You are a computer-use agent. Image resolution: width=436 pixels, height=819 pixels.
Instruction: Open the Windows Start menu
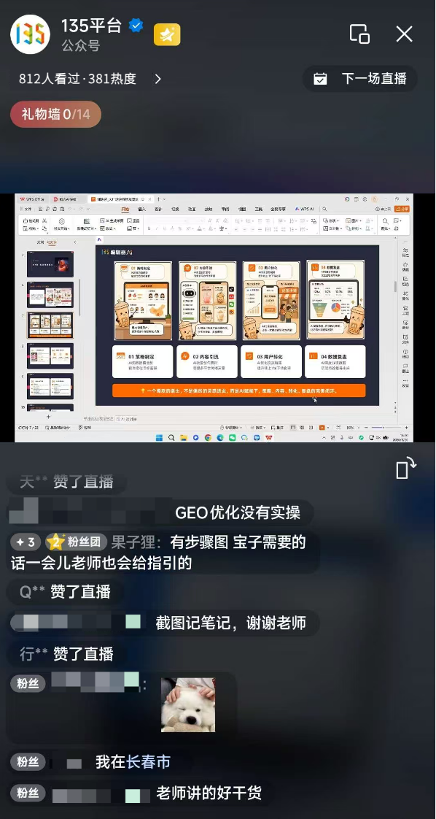coord(159,437)
